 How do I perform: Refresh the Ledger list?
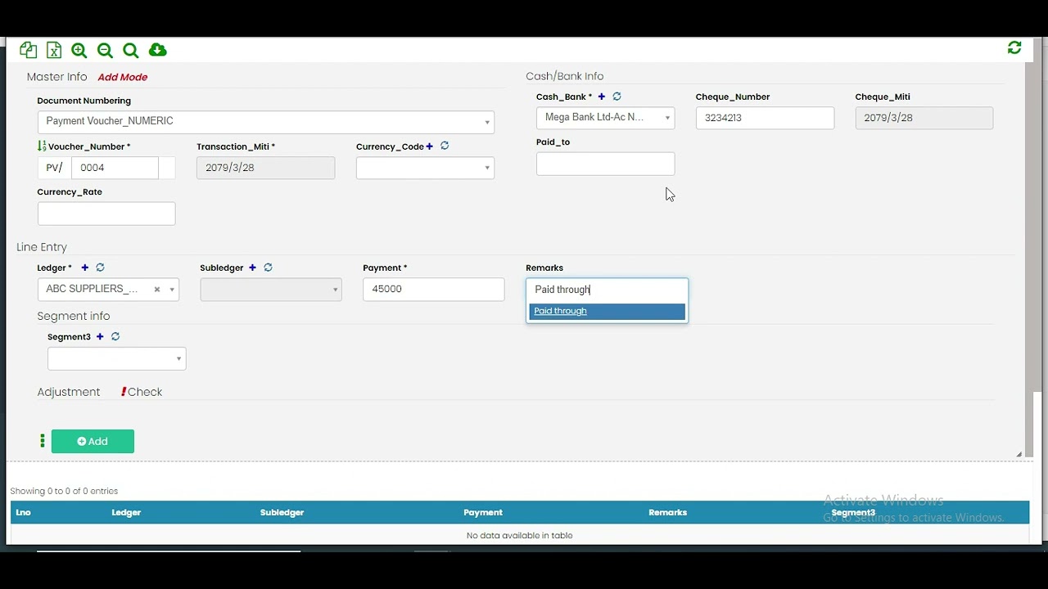click(100, 268)
